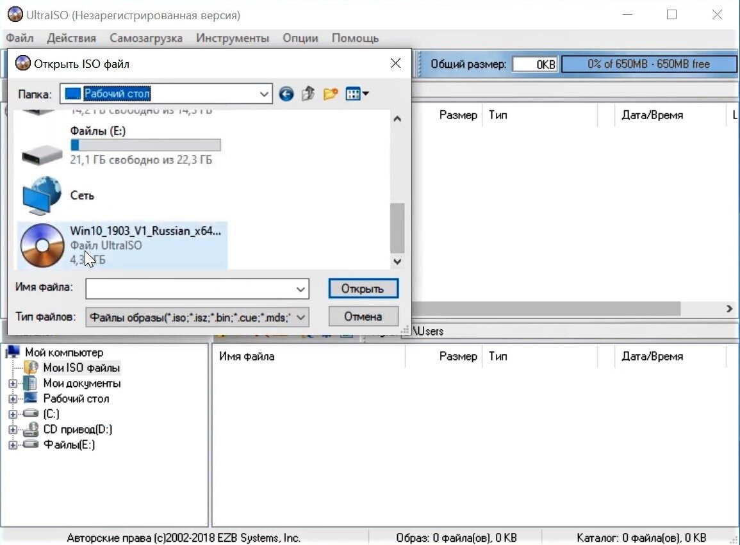Click the upper pane horizontal scrollbar right arrow

click(x=730, y=309)
